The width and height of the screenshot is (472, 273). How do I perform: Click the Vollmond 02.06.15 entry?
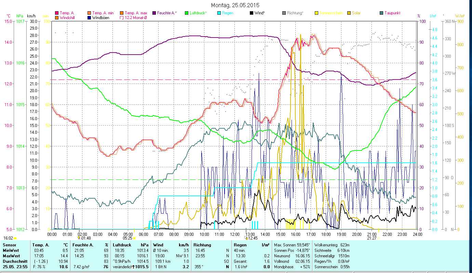pyautogui.click(x=292, y=261)
